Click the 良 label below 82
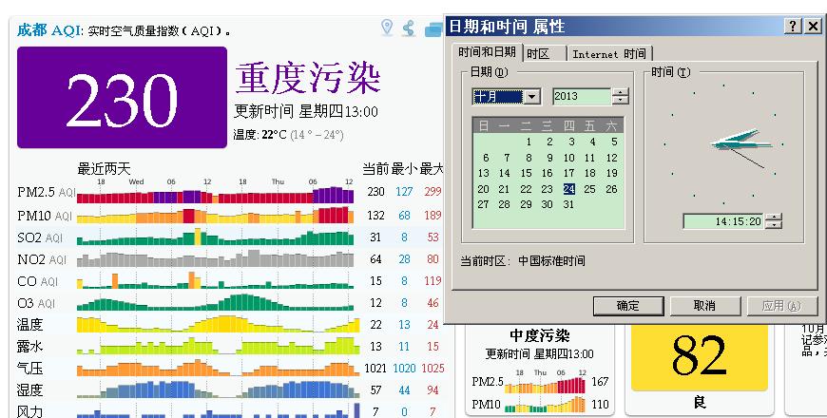The height and width of the screenshot is (418, 827). 700,403
